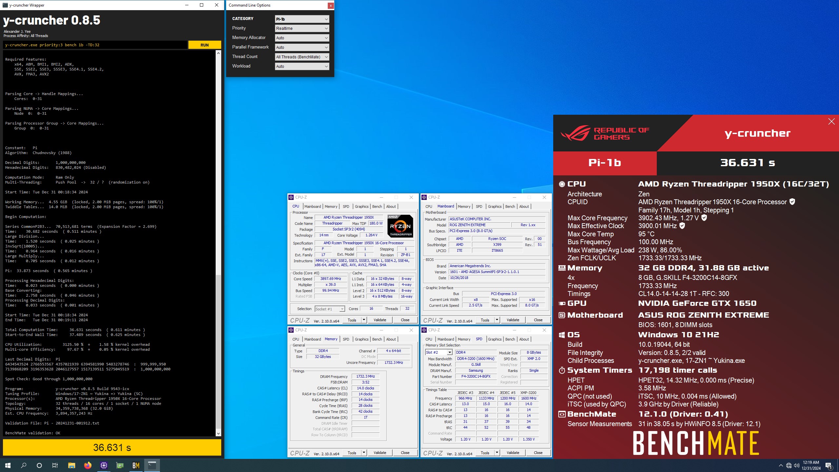Open Graphics tab in CPU-Z Mainboard window
839x472 pixels.
[x=495, y=206]
